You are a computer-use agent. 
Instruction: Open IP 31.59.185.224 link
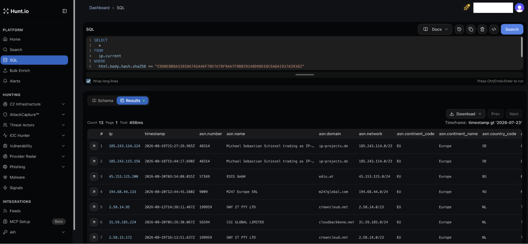[123, 222]
